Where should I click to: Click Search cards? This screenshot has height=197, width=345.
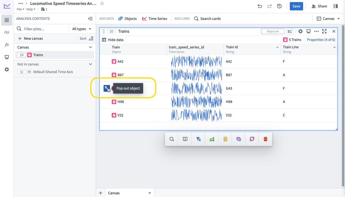[x=207, y=19]
